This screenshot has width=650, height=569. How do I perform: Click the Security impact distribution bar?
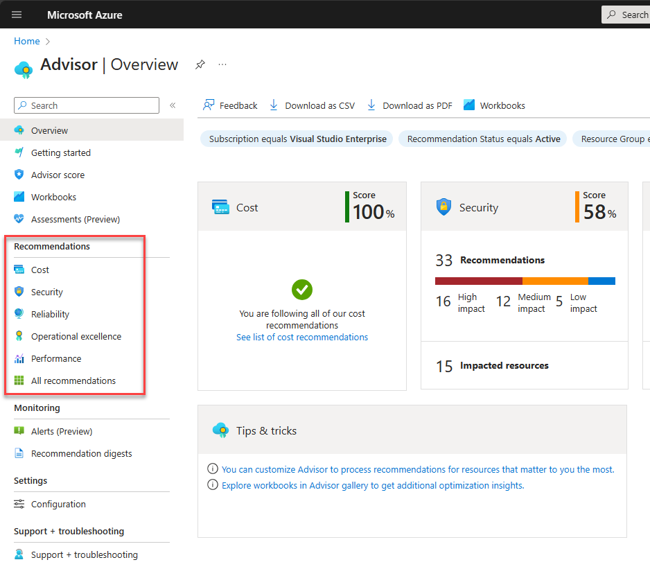point(525,281)
